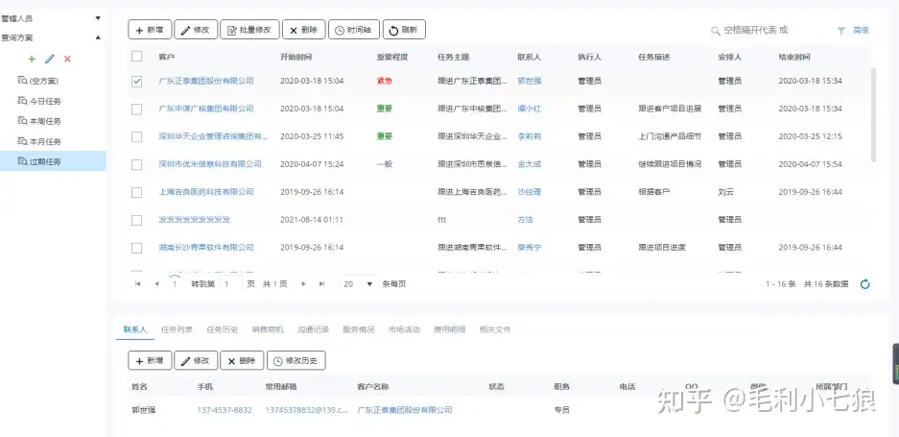
Task: Check the 上海吉良医药科技有限公司 row checkbox
Action: (x=136, y=192)
